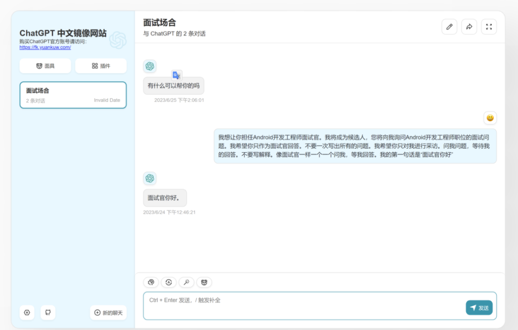The height and width of the screenshot is (330, 518).
Task: Click the ChatGPT logo avatar beside the greeting
Action: tap(150, 66)
